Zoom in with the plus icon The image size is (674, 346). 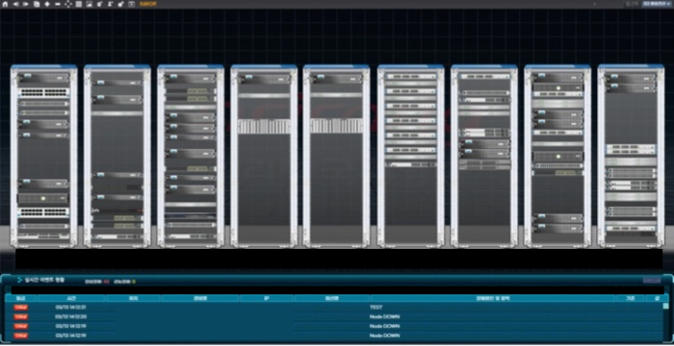pyautogui.click(x=47, y=4)
